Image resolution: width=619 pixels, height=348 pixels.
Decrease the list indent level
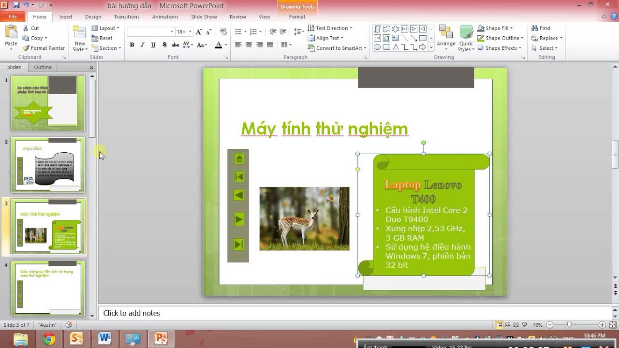coord(273,31)
